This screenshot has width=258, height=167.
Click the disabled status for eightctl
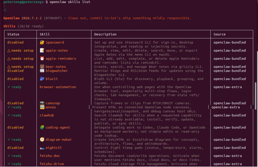[15, 148]
